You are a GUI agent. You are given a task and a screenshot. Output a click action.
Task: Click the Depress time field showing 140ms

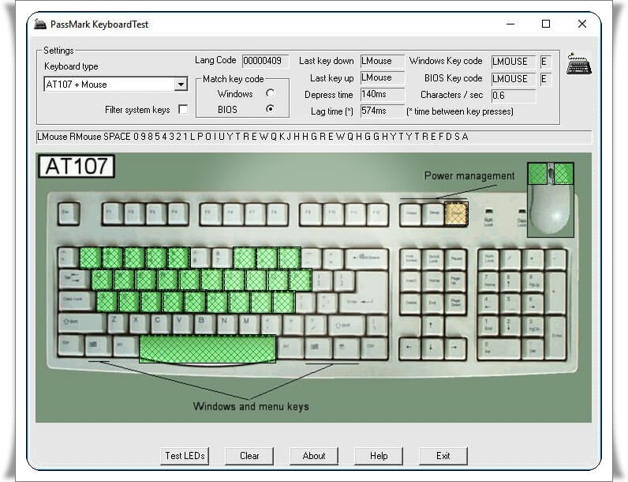(382, 95)
